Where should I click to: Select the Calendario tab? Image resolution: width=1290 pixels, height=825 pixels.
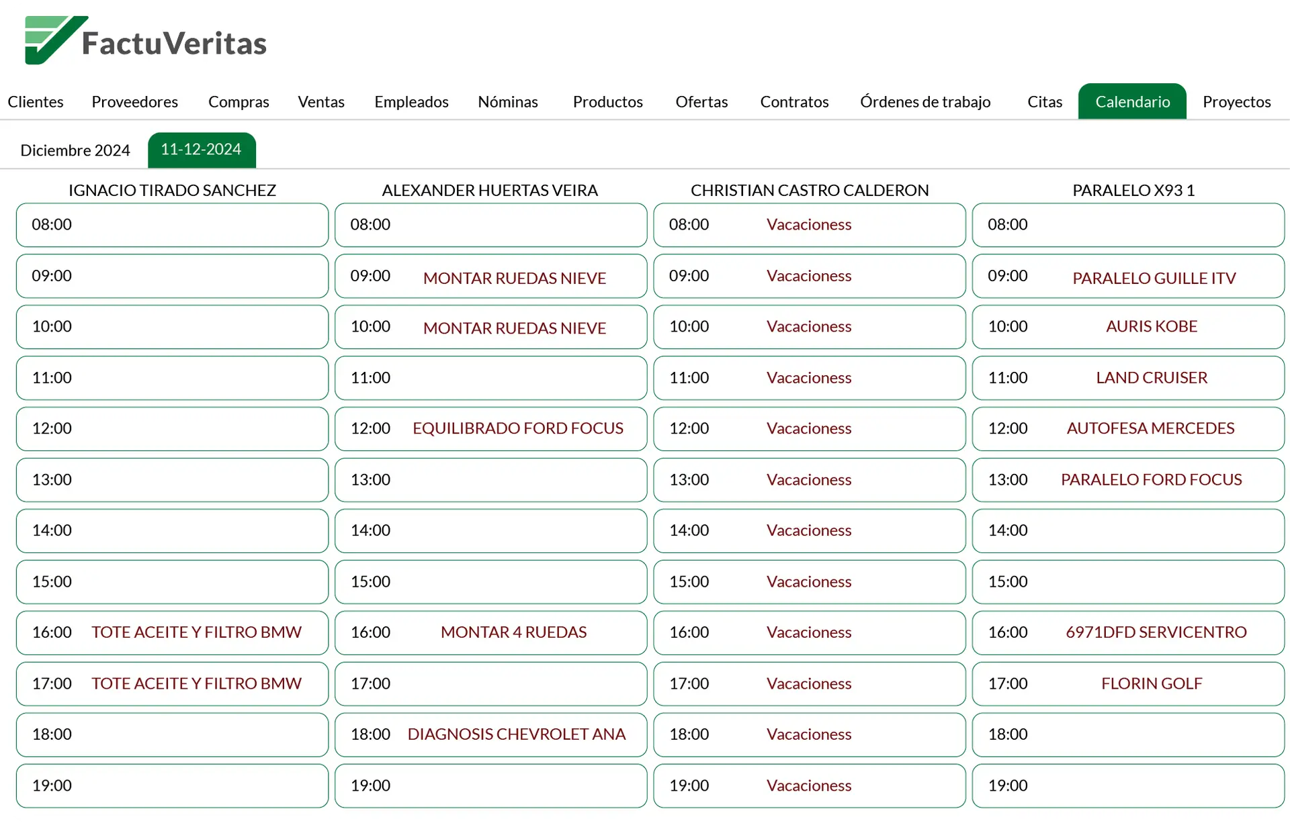coord(1132,101)
